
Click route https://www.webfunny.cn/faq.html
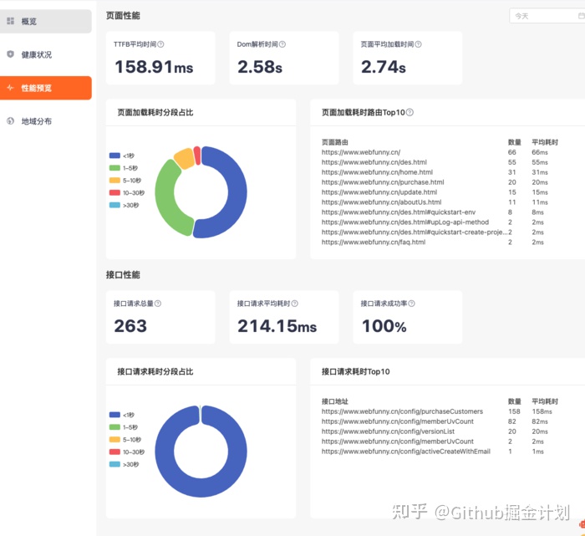coord(374,242)
